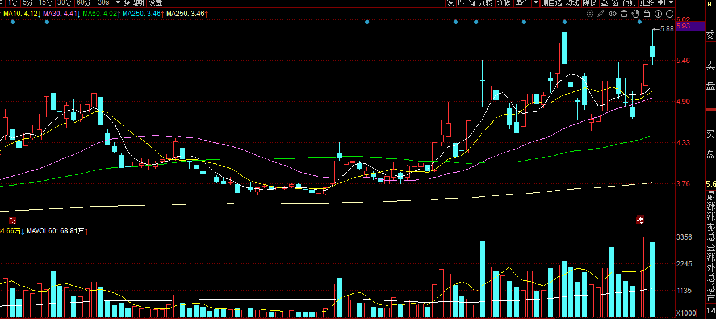
Task: Click the 6.02 price axis label
Action: tap(683, 19)
